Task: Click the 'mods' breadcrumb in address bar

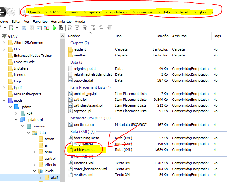Action: tap(74, 12)
